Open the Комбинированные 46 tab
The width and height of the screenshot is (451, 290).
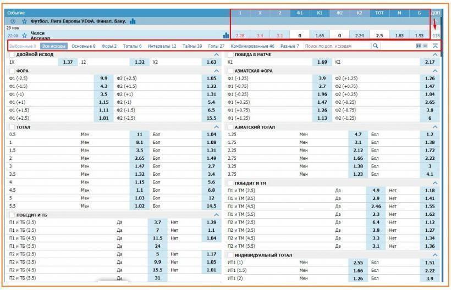252,46
